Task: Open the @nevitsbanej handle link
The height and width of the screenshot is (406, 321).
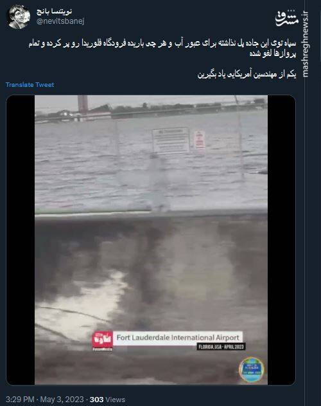Action: pos(60,21)
